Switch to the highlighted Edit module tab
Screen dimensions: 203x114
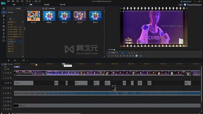point(31,4)
